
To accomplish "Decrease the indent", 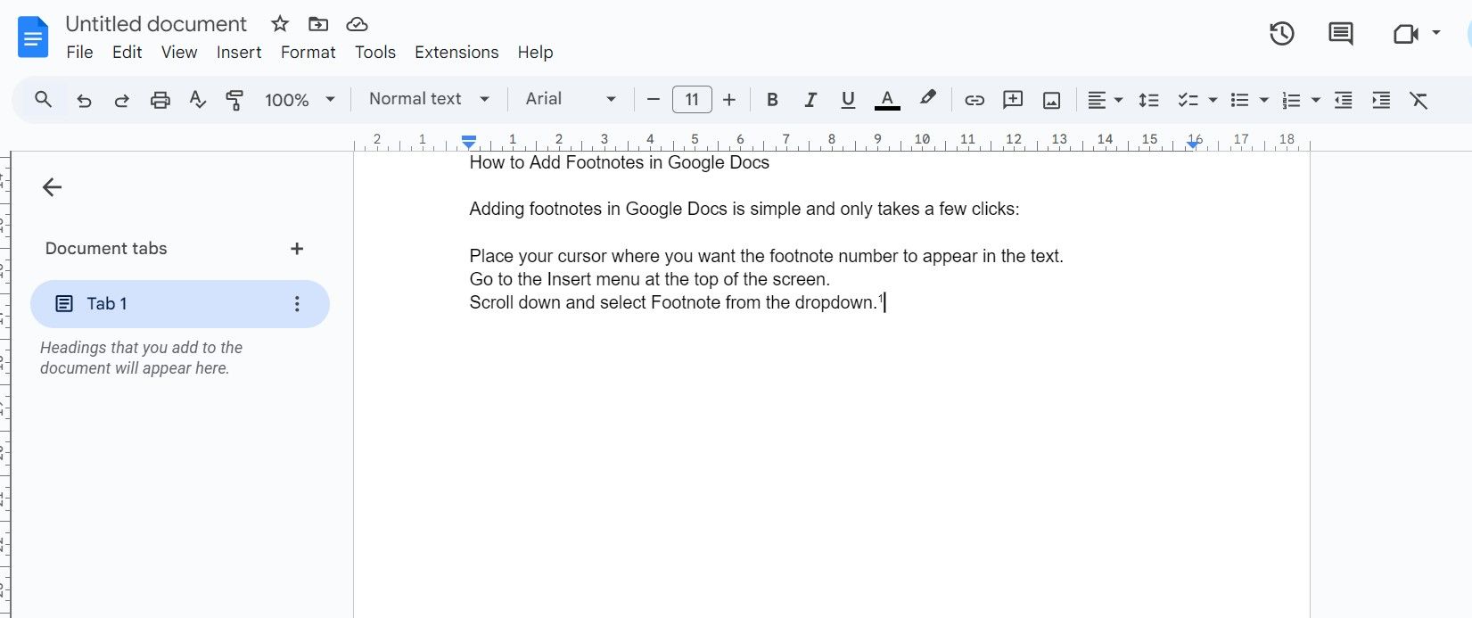I will 1344,100.
